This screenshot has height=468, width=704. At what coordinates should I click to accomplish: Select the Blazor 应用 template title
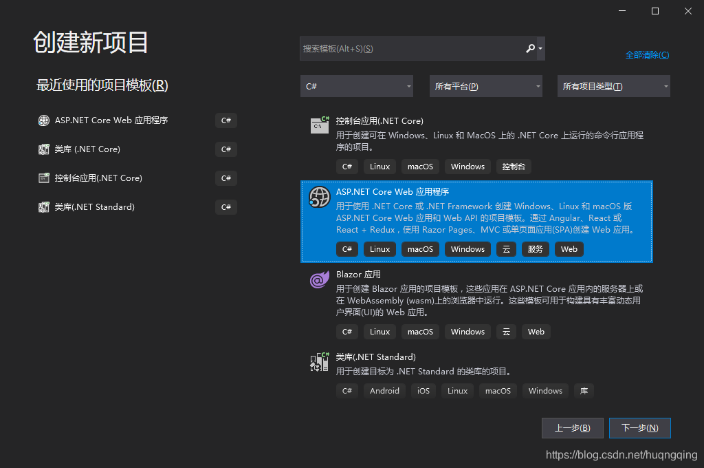[x=358, y=275]
